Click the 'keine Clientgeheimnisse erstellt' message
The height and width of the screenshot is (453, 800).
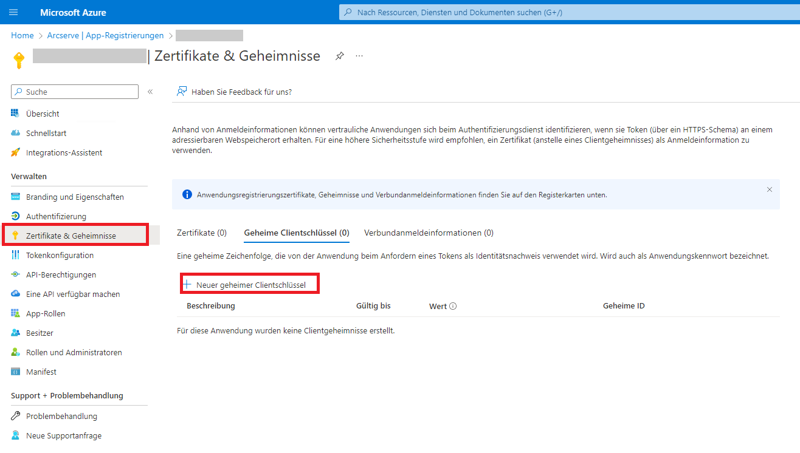286,331
